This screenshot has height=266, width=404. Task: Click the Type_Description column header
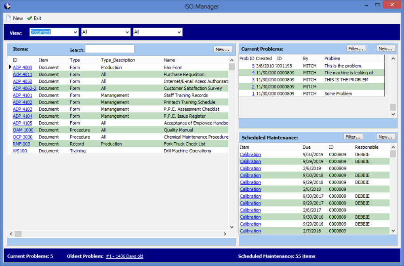(118, 60)
